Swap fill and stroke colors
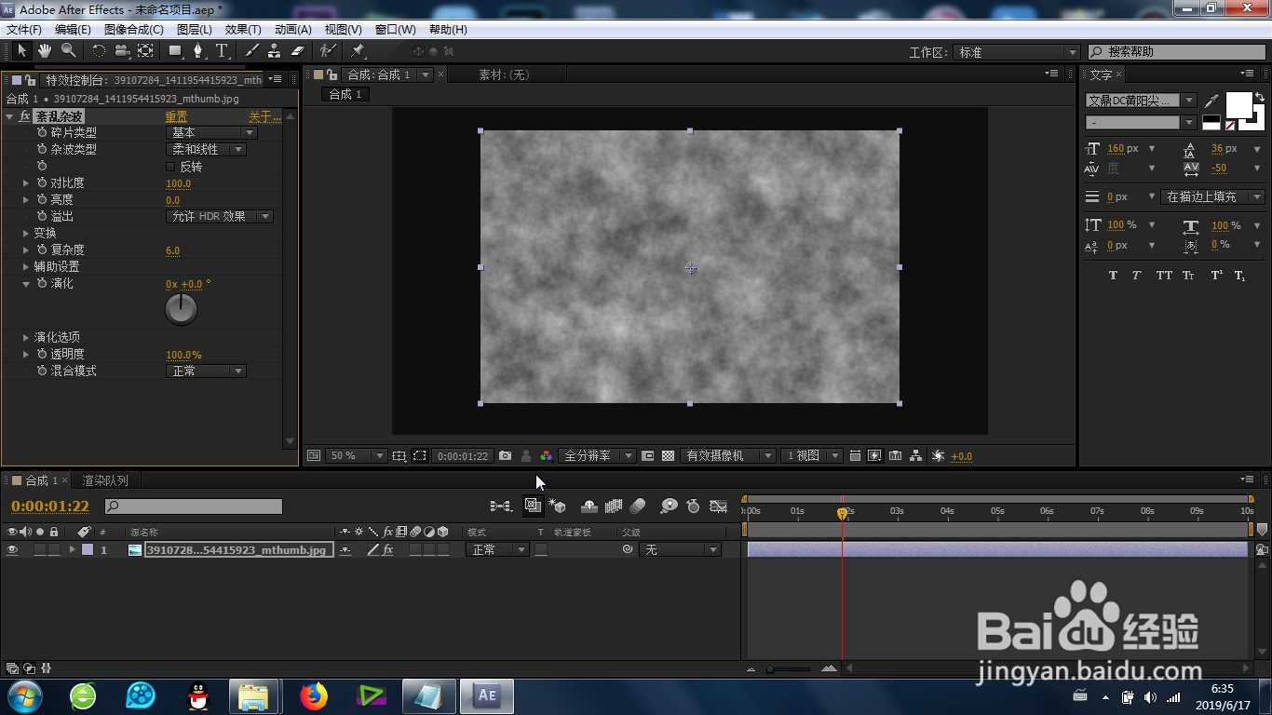1272x715 pixels. (x=1259, y=96)
